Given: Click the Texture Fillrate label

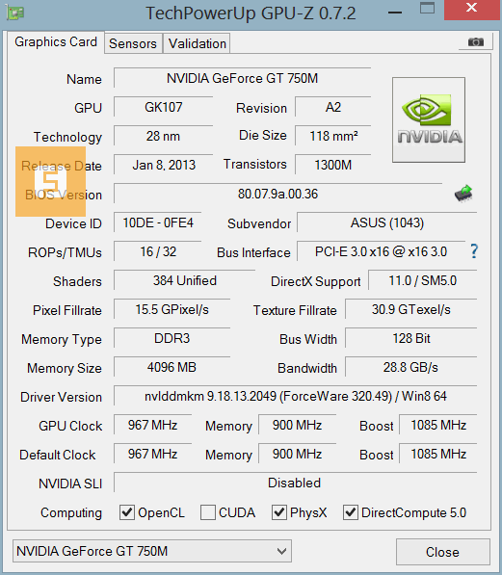Looking at the screenshot, I should (295, 310).
